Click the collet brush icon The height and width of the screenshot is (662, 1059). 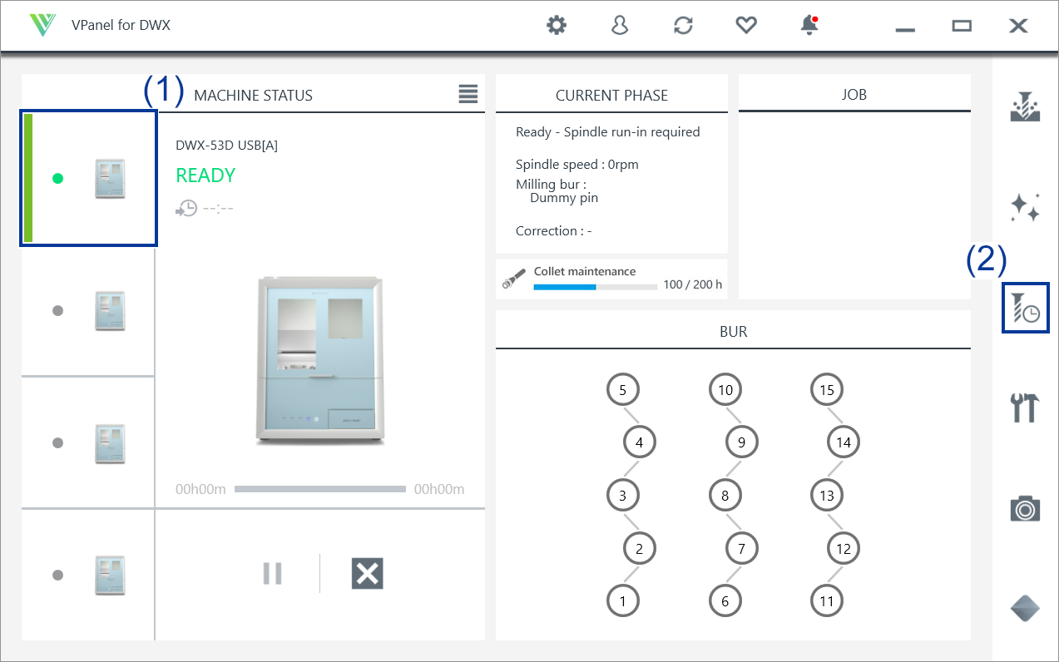(514, 279)
